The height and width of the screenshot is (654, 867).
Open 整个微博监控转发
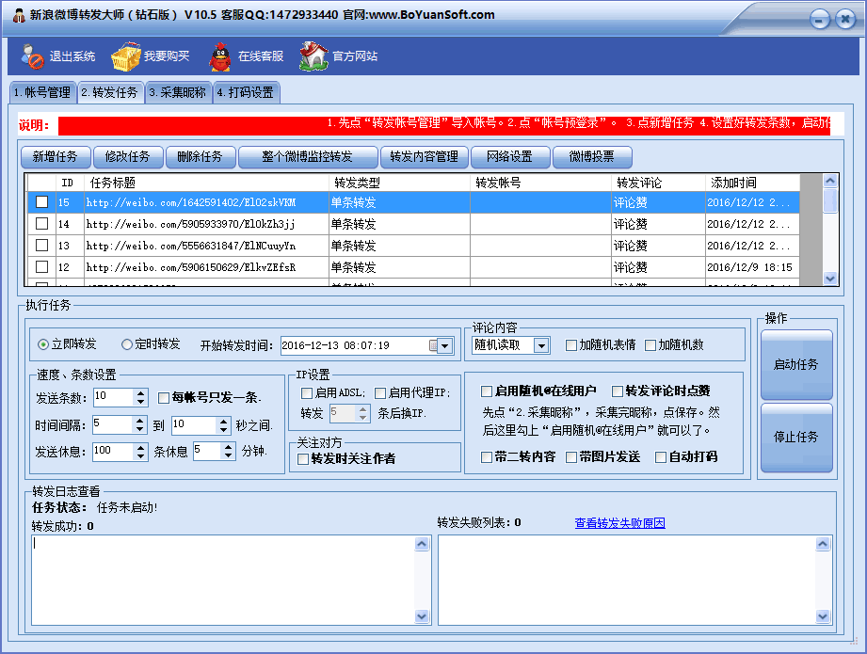(x=308, y=156)
